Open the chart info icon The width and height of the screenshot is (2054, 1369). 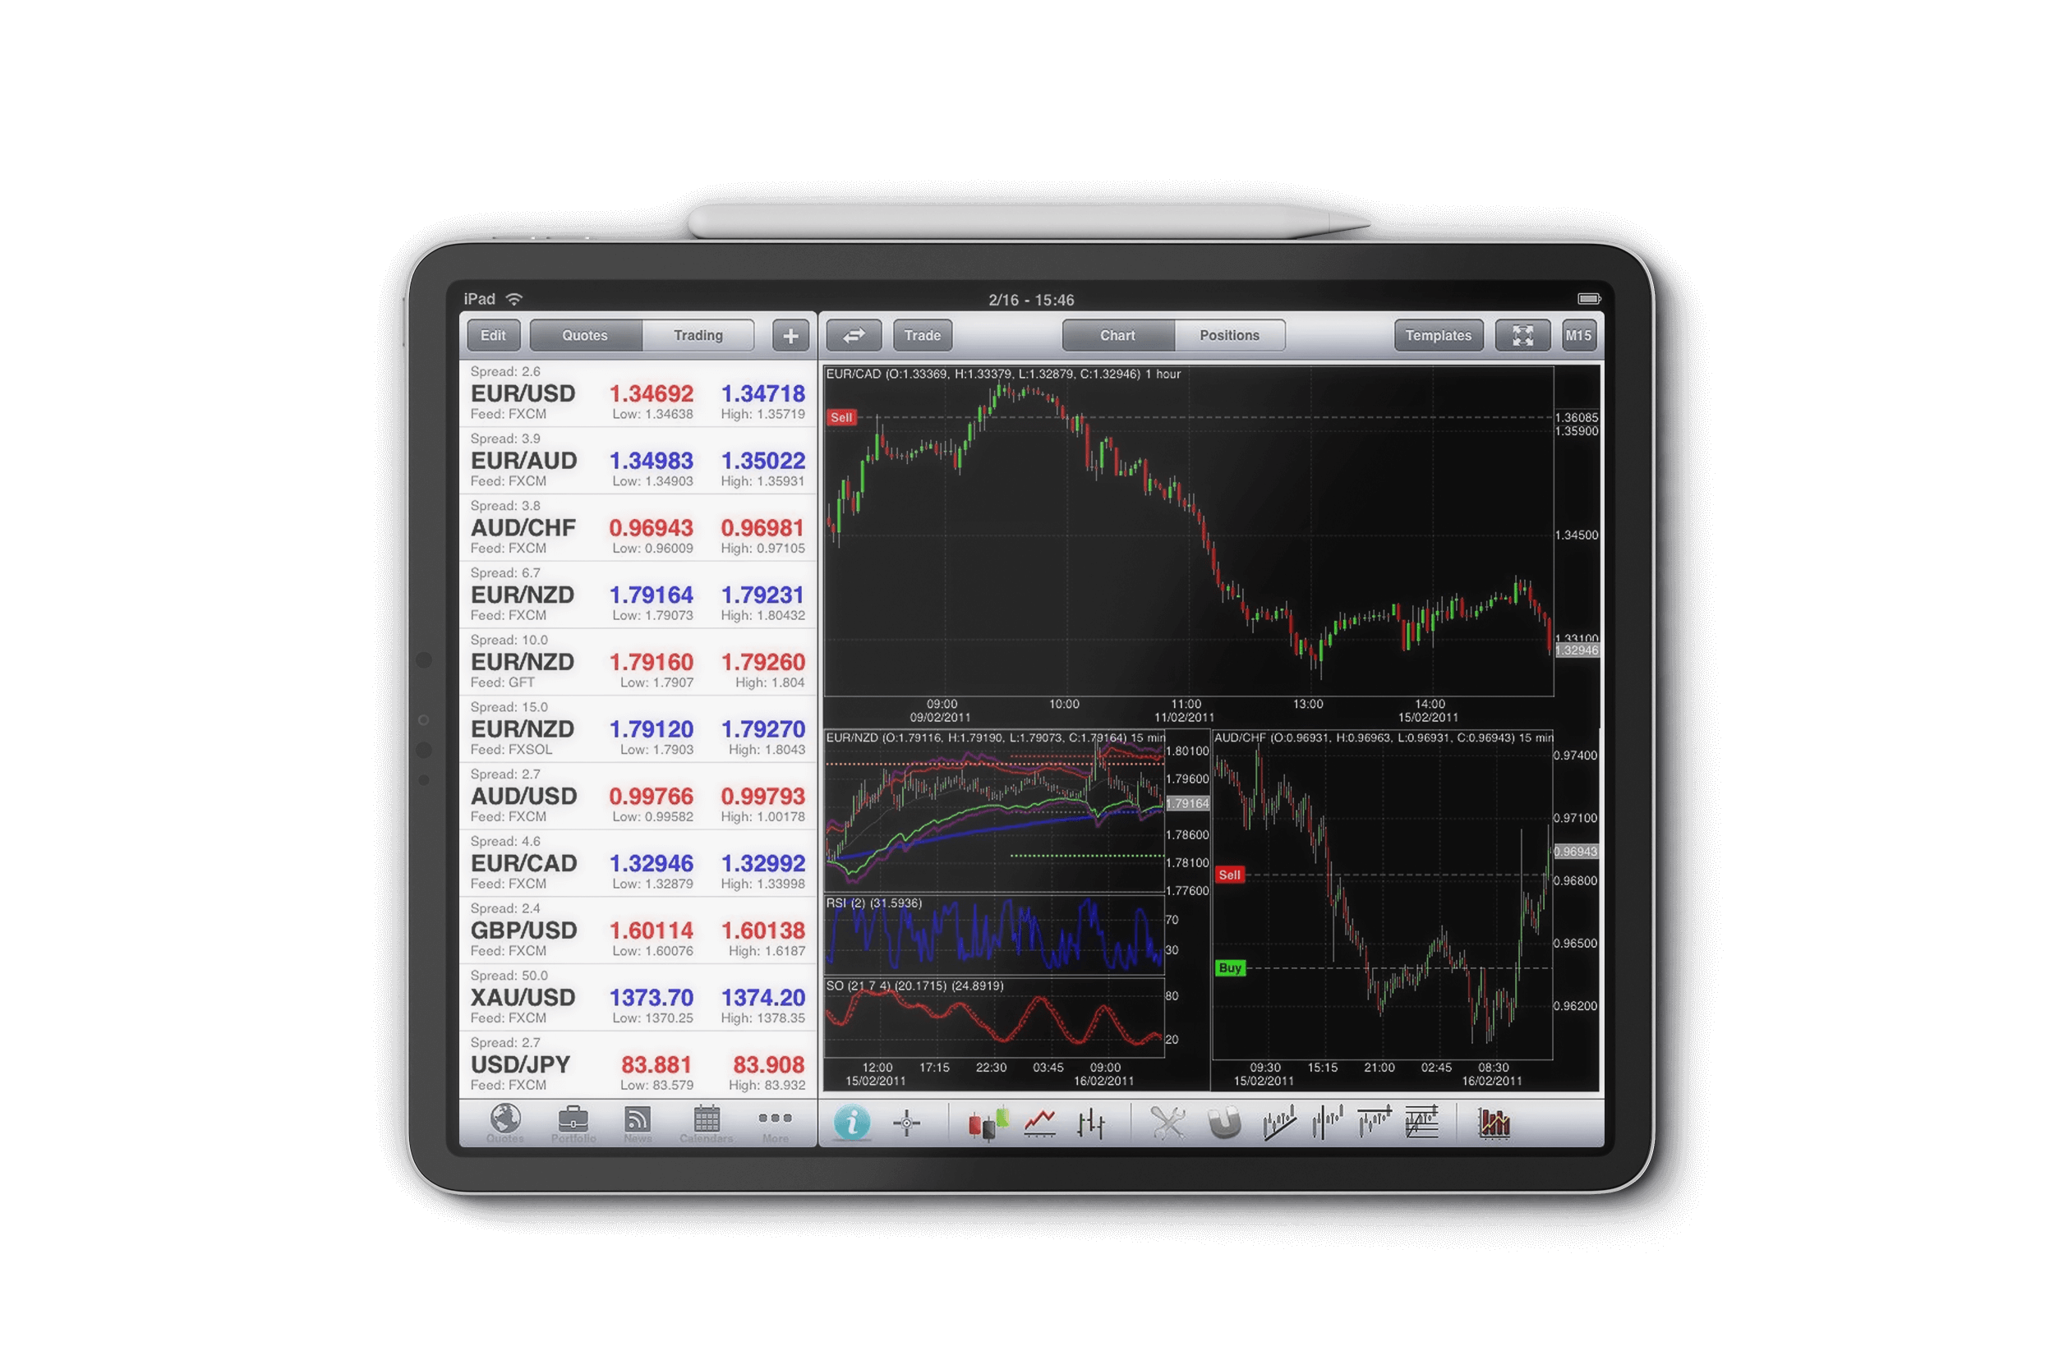[851, 1123]
